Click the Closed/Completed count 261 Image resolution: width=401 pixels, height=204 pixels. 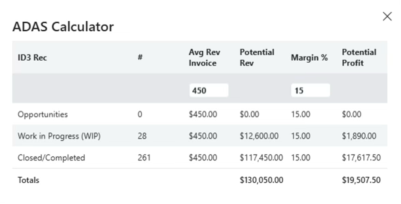[144, 158]
